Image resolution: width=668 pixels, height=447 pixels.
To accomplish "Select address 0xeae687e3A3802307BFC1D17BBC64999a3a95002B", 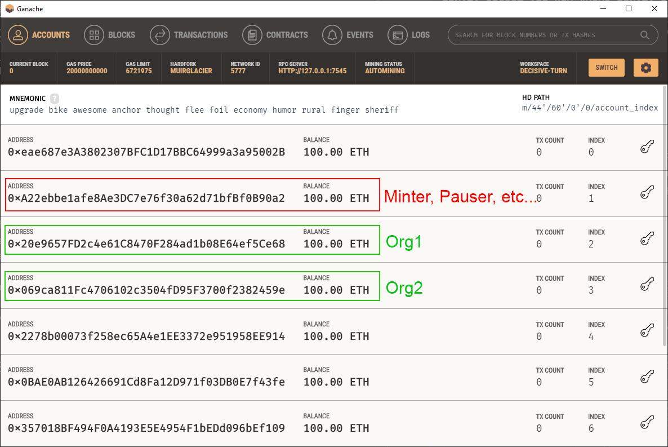I will tap(146, 152).
